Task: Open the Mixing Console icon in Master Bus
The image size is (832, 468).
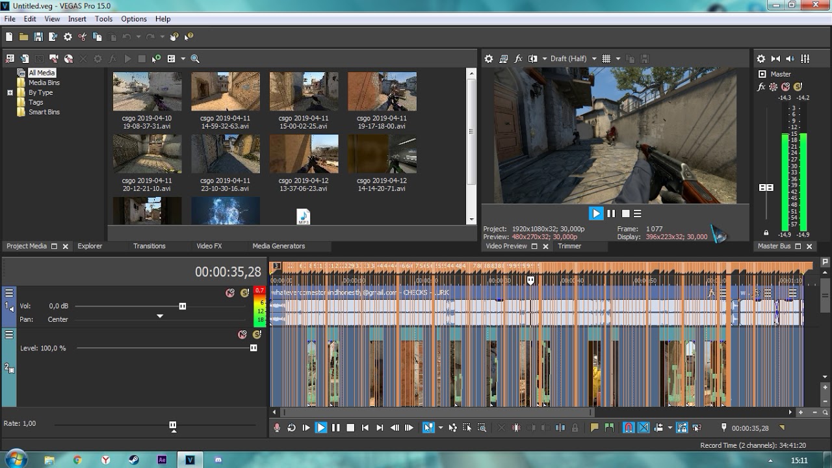Action: [x=805, y=58]
